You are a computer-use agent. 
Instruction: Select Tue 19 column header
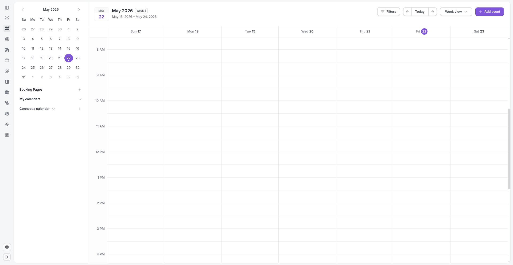click(x=250, y=31)
